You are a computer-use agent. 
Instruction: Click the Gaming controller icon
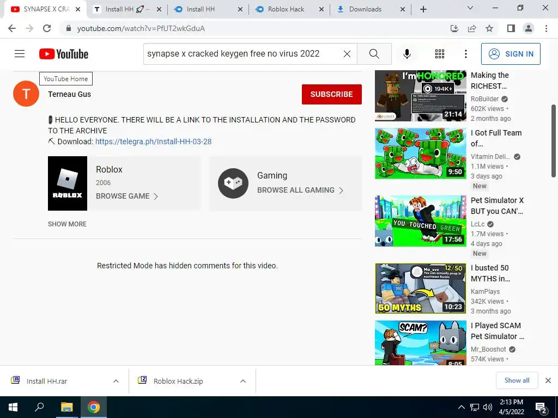(233, 183)
